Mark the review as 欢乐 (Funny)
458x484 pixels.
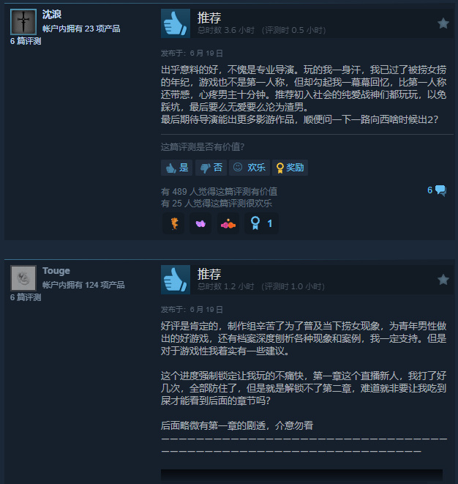click(x=249, y=168)
